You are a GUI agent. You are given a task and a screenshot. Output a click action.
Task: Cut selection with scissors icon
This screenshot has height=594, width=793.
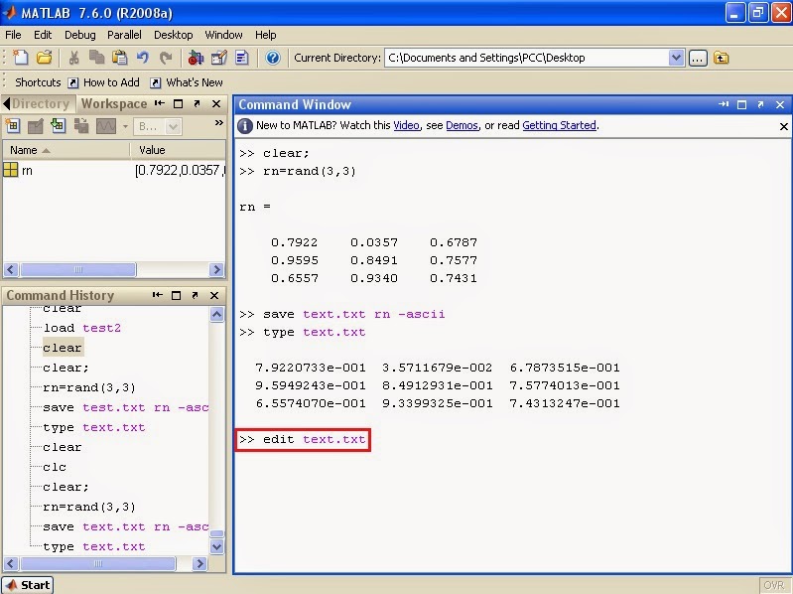(x=73, y=58)
